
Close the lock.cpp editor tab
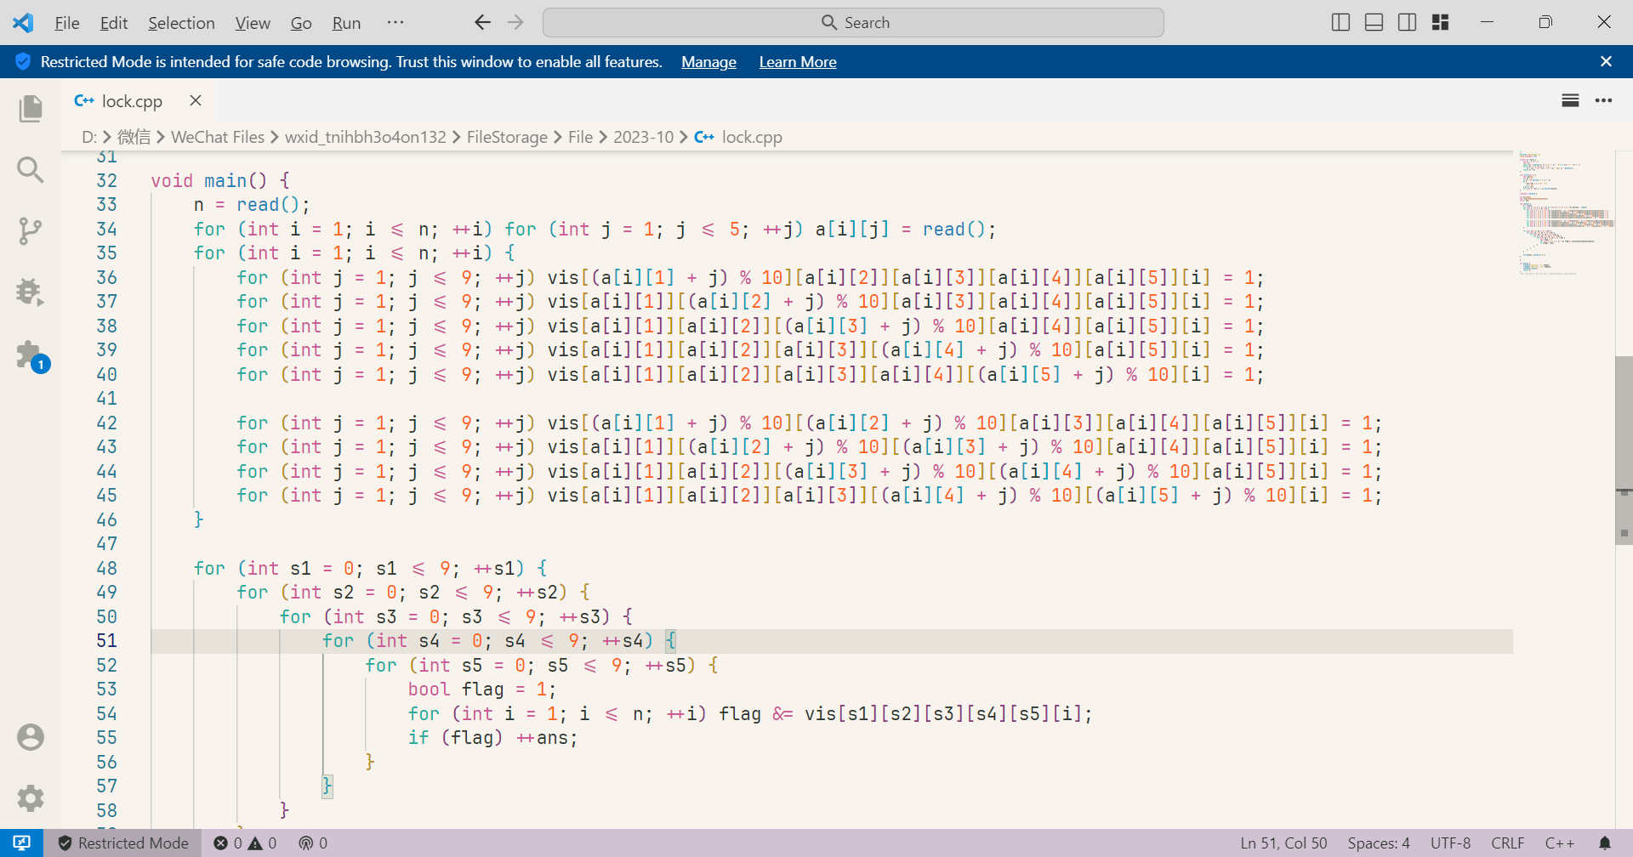(196, 100)
